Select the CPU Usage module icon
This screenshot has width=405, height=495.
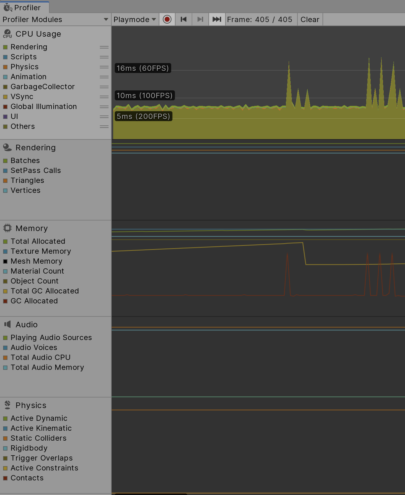(7, 34)
